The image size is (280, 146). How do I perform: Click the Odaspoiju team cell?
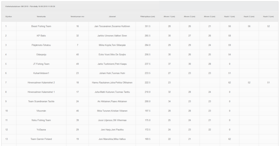41,55
